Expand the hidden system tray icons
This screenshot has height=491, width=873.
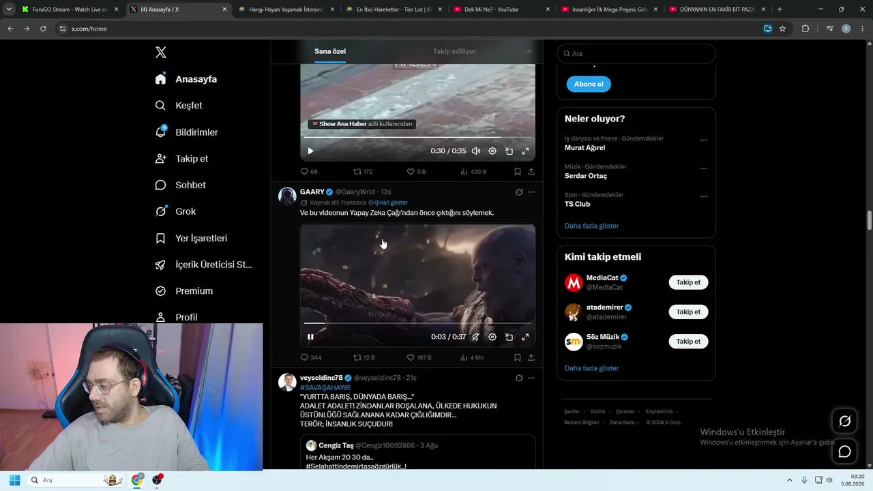[790, 480]
